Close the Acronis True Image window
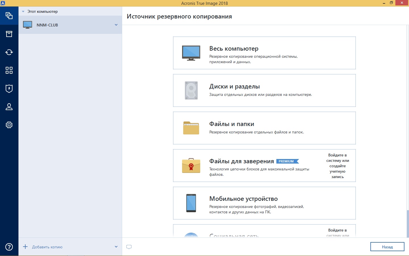The image size is (409, 256). click(402, 3)
